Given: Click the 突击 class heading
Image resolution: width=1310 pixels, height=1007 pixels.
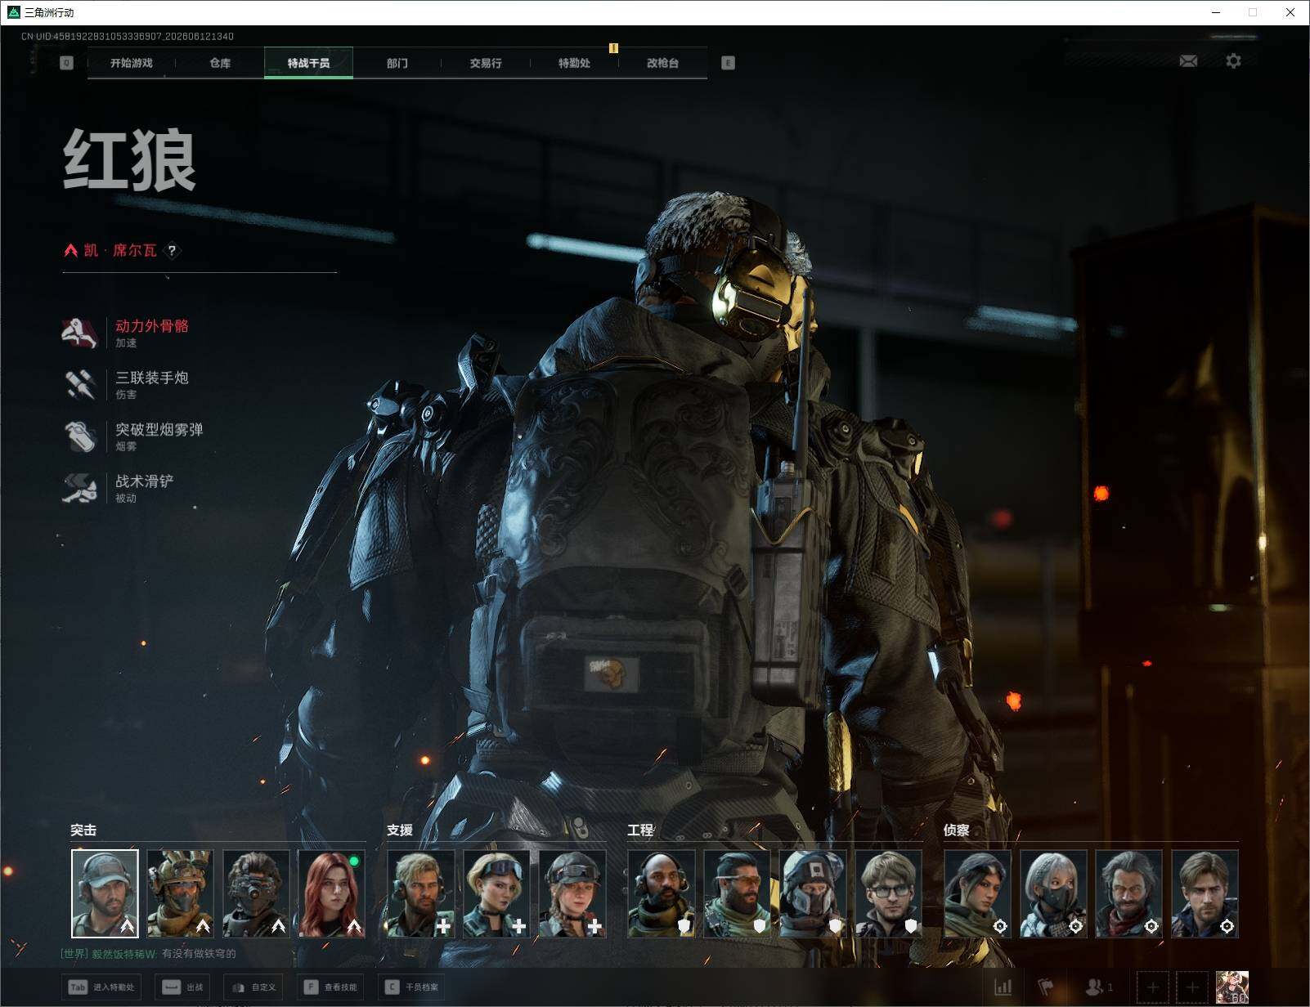Looking at the screenshot, I should tap(83, 830).
